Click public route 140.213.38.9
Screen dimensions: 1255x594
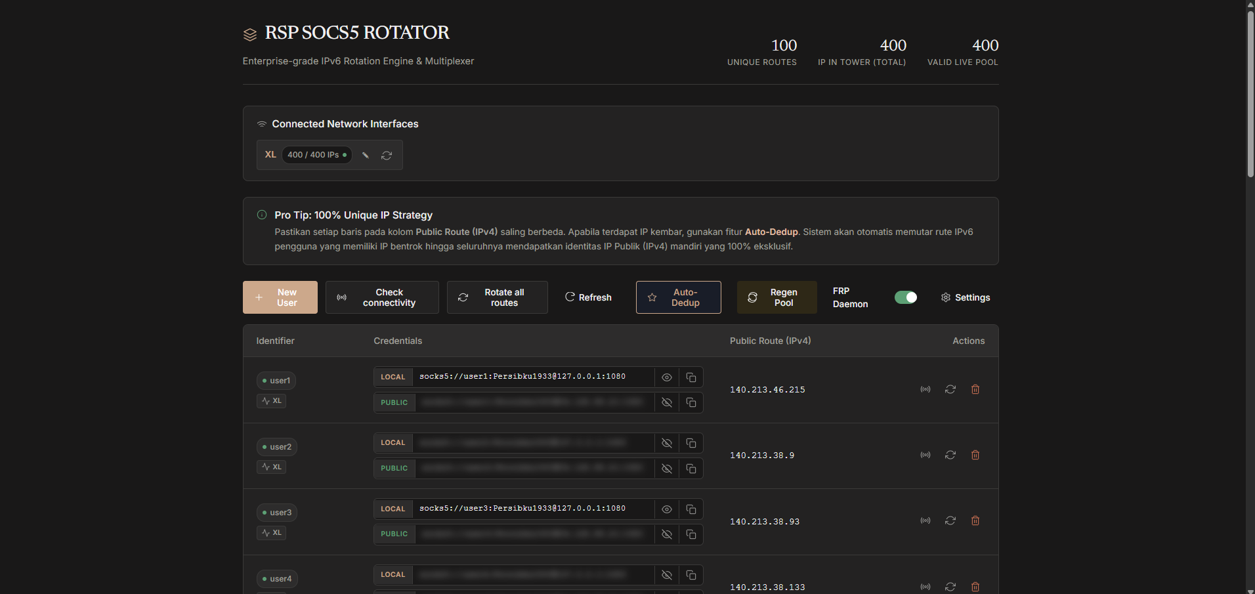pos(762,456)
